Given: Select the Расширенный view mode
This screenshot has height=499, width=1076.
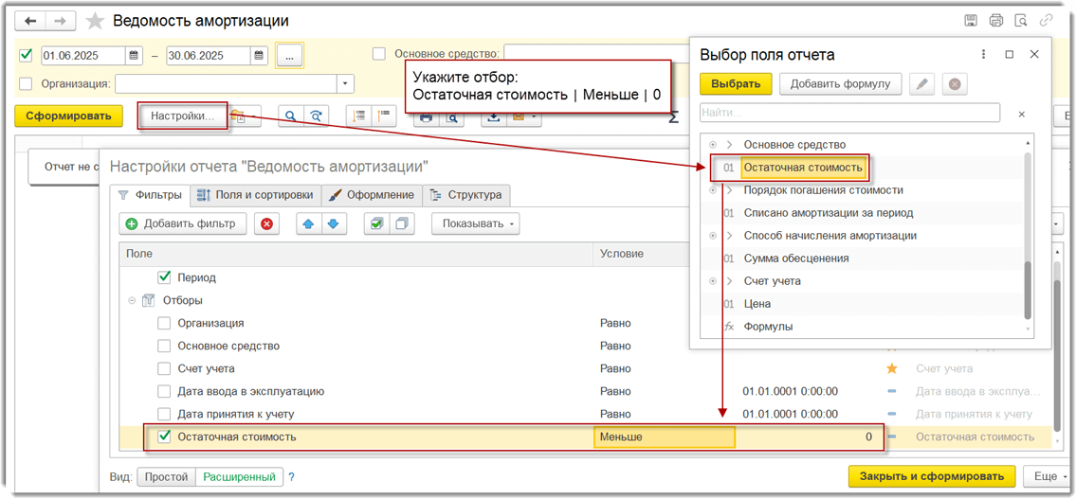Looking at the screenshot, I should pyautogui.click(x=240, y=476).
